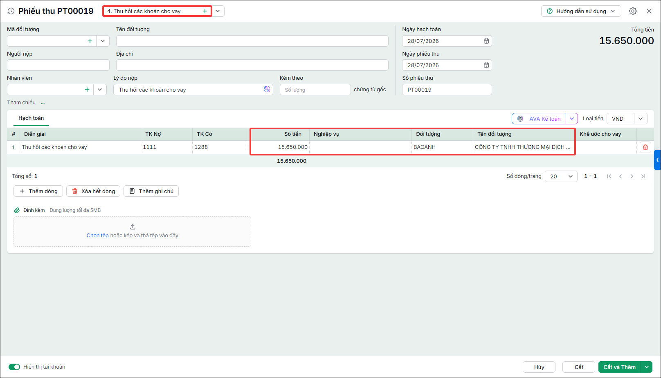Screen dimensions: 661x378
Task: Click the Diễn giải cell Thu hồi các khoản
Action: [80, 147]
